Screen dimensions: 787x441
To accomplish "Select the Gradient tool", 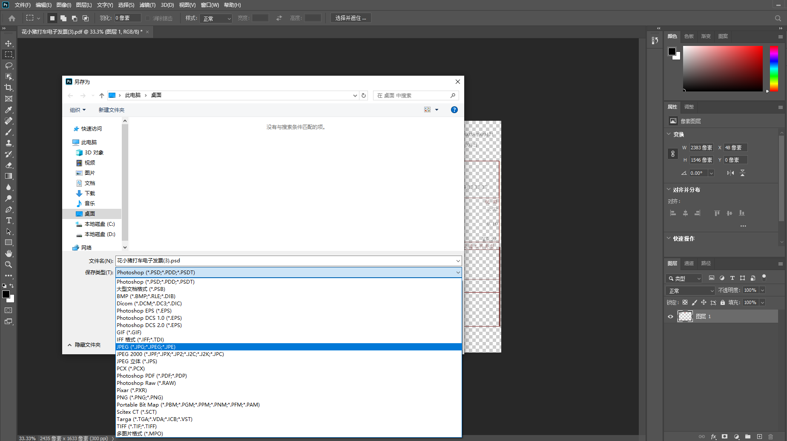I will click(9, 176).
